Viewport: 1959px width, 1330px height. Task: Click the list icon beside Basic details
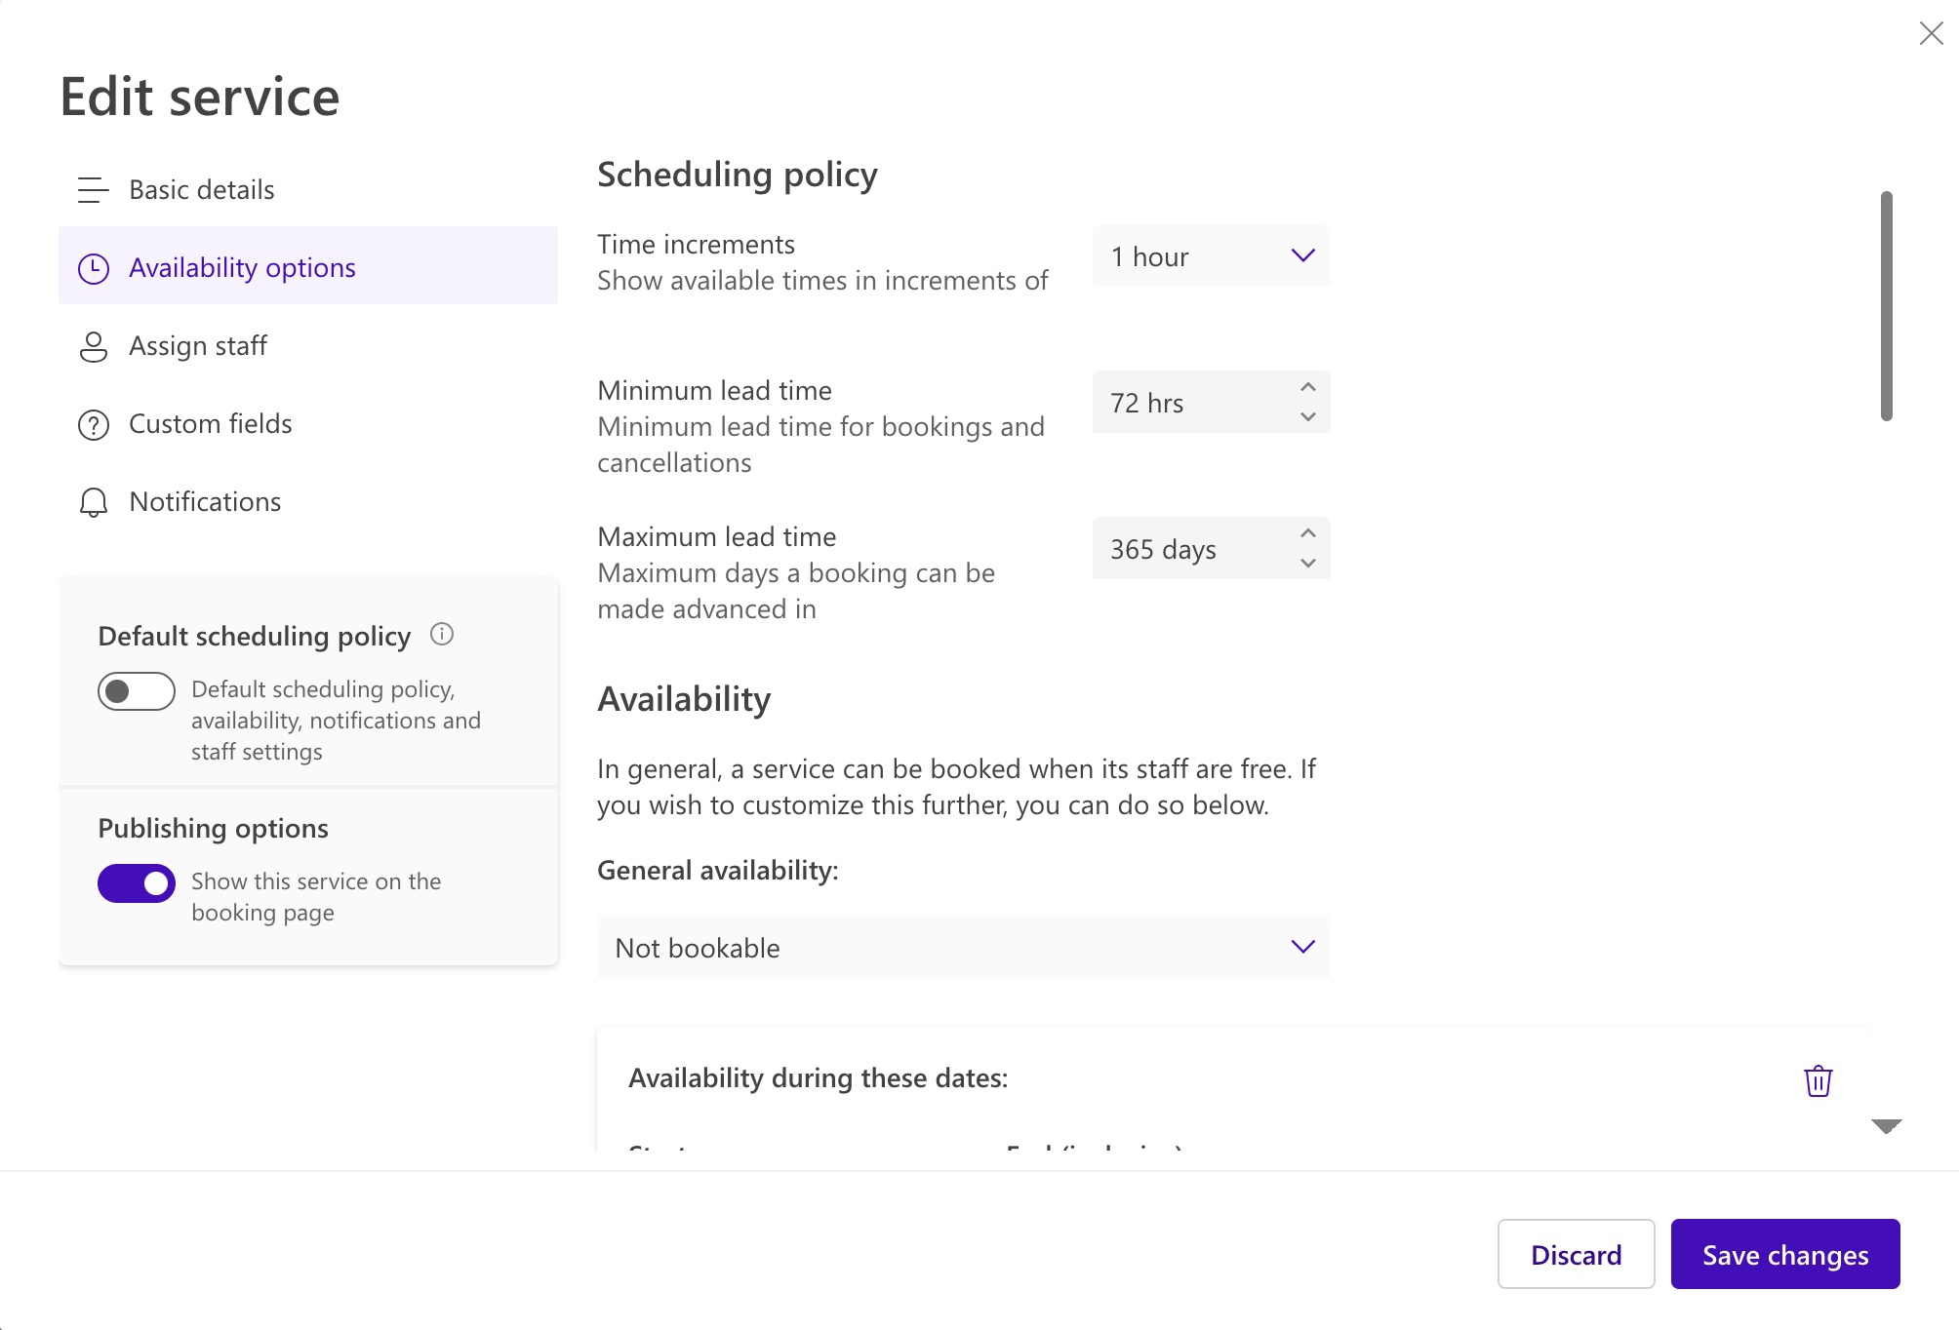tap(94, 189)
